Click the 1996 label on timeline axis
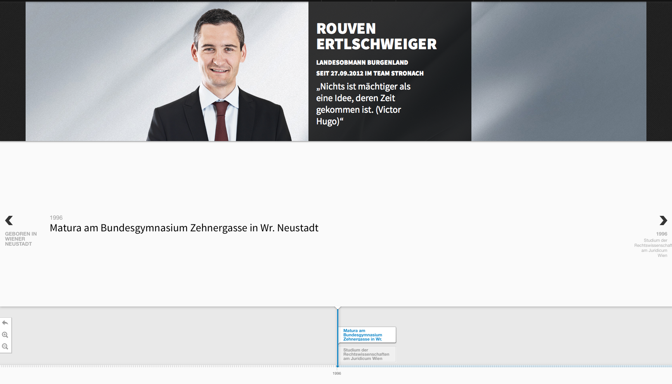 337,374
